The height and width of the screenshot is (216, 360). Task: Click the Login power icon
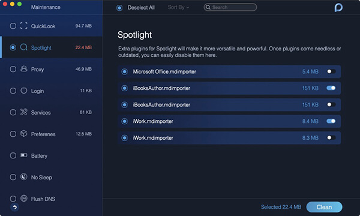(x=23, y=91)
